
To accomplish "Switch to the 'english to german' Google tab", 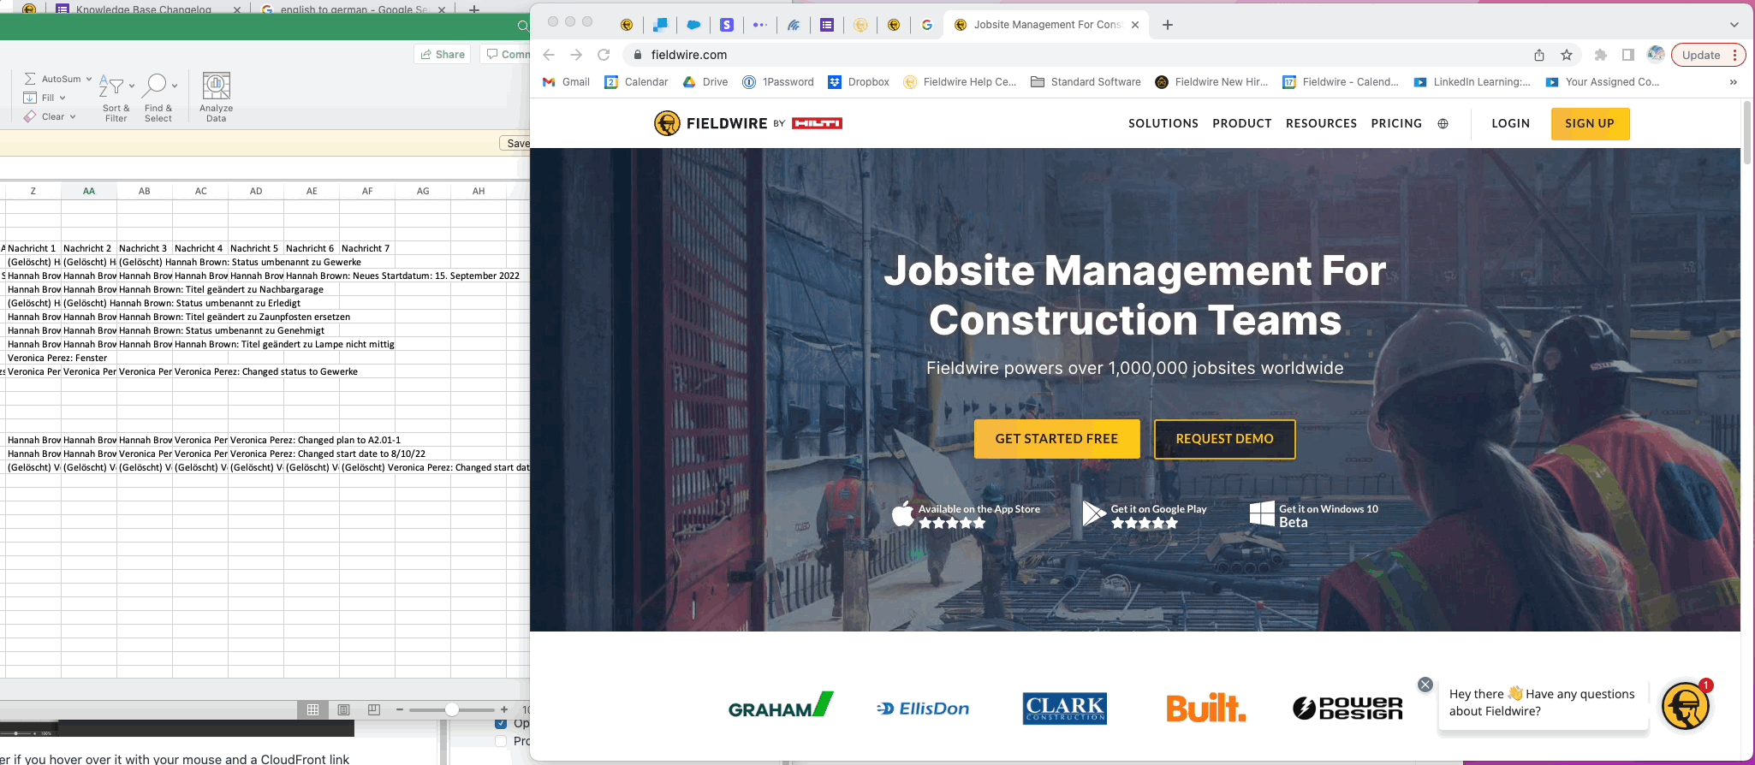I will pos(352,9).
